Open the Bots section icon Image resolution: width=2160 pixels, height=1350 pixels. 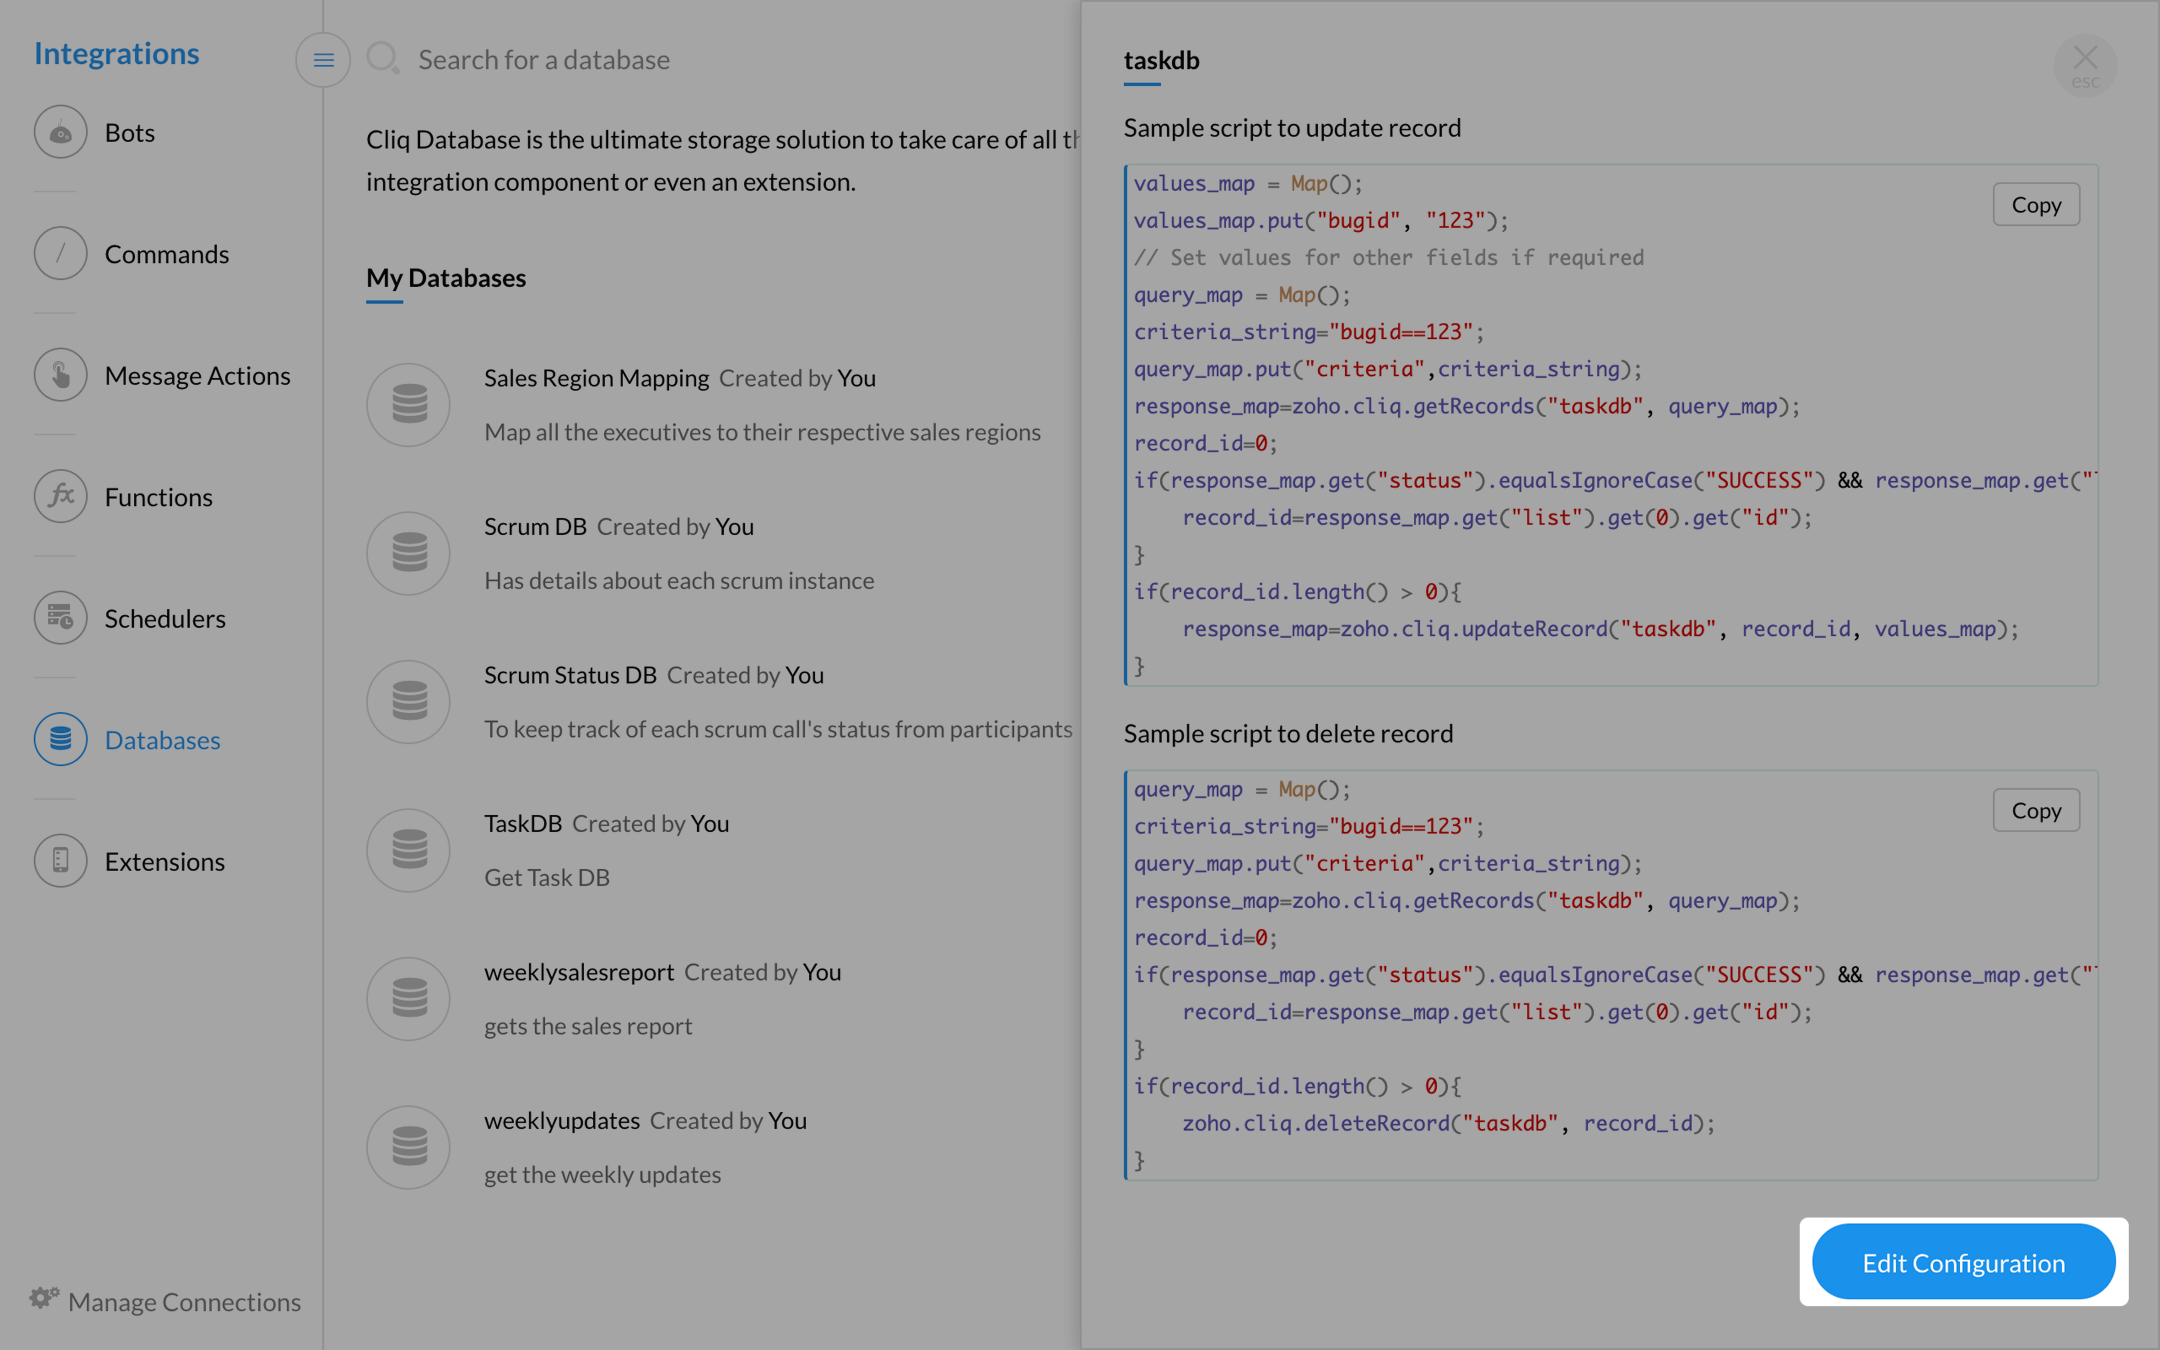(x=60, y=132)
